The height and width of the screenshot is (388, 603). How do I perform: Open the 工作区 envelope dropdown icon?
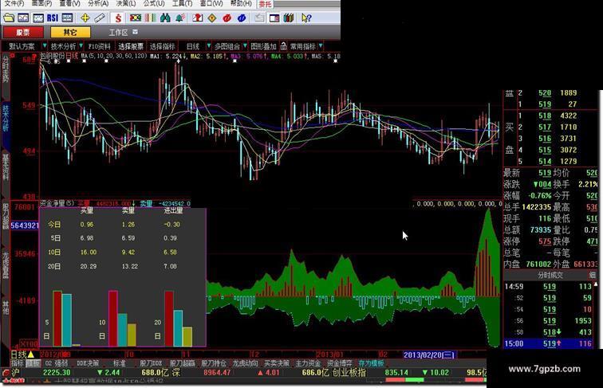135,32
